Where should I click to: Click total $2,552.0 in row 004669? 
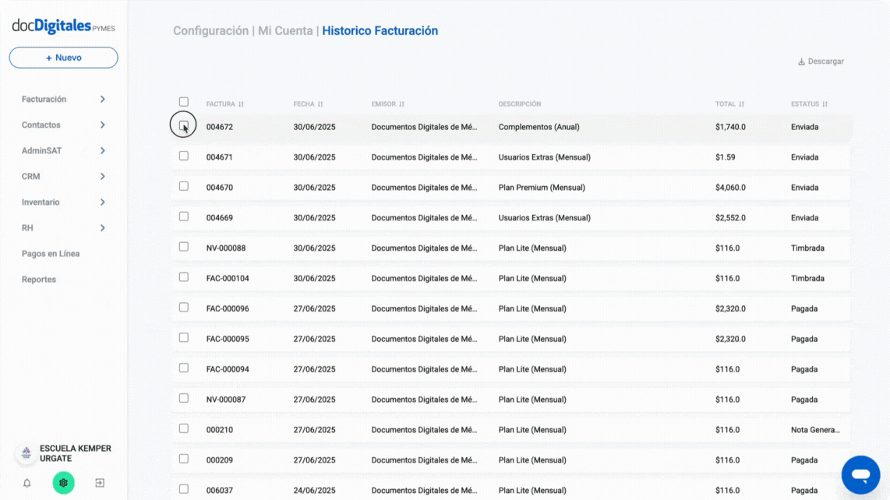click(x=730, y=218)
